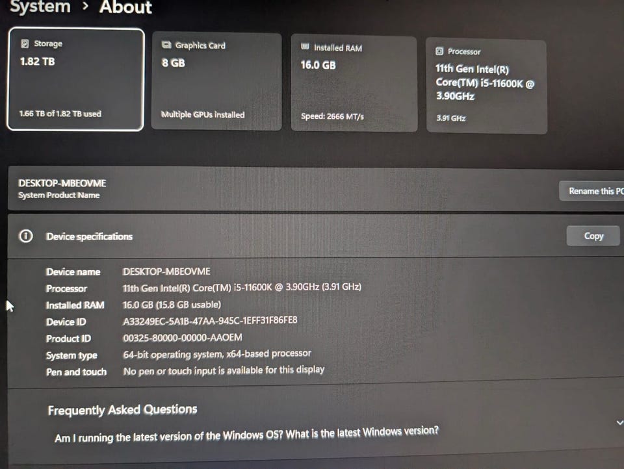Screen dimensions: 624x469
Task: Click the Device ID label
Action: coord(66,322)
